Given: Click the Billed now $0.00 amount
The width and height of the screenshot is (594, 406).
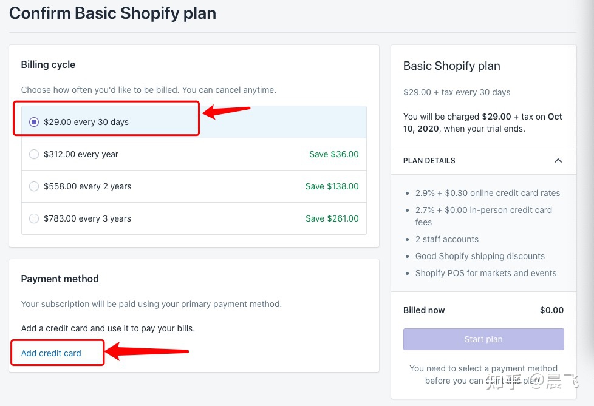Looking at the screenshot, I should pos(551,310).
